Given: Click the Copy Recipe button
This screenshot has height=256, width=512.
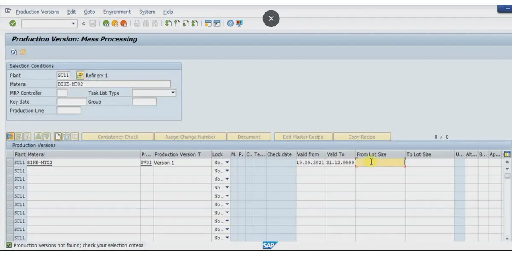Looking at the screenshot, I should point(361,137).
